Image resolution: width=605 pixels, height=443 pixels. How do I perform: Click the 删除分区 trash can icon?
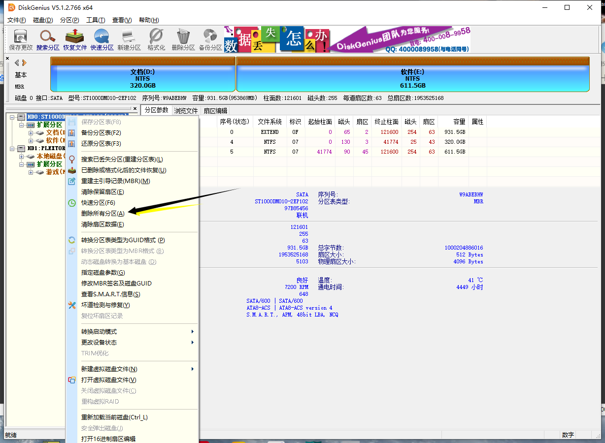click(183, 39)
